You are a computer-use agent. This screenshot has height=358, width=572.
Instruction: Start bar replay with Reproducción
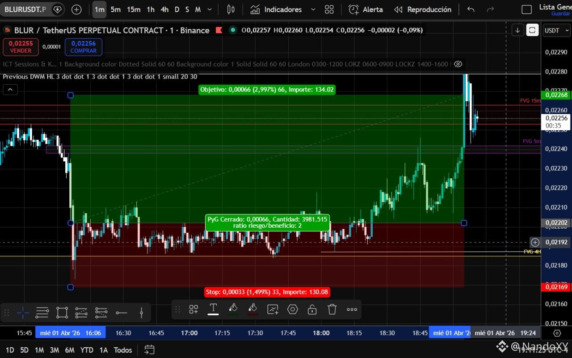point(423,9)
